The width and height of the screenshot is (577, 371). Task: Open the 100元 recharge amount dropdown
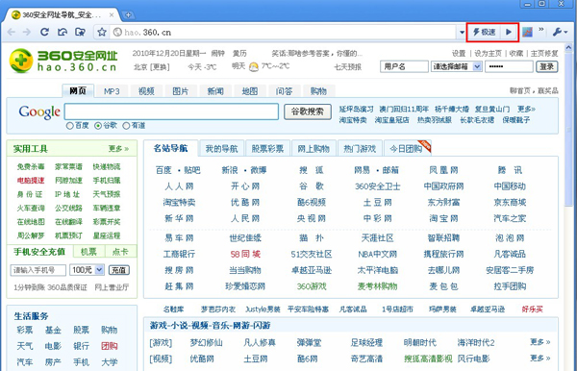click(88, 270)
